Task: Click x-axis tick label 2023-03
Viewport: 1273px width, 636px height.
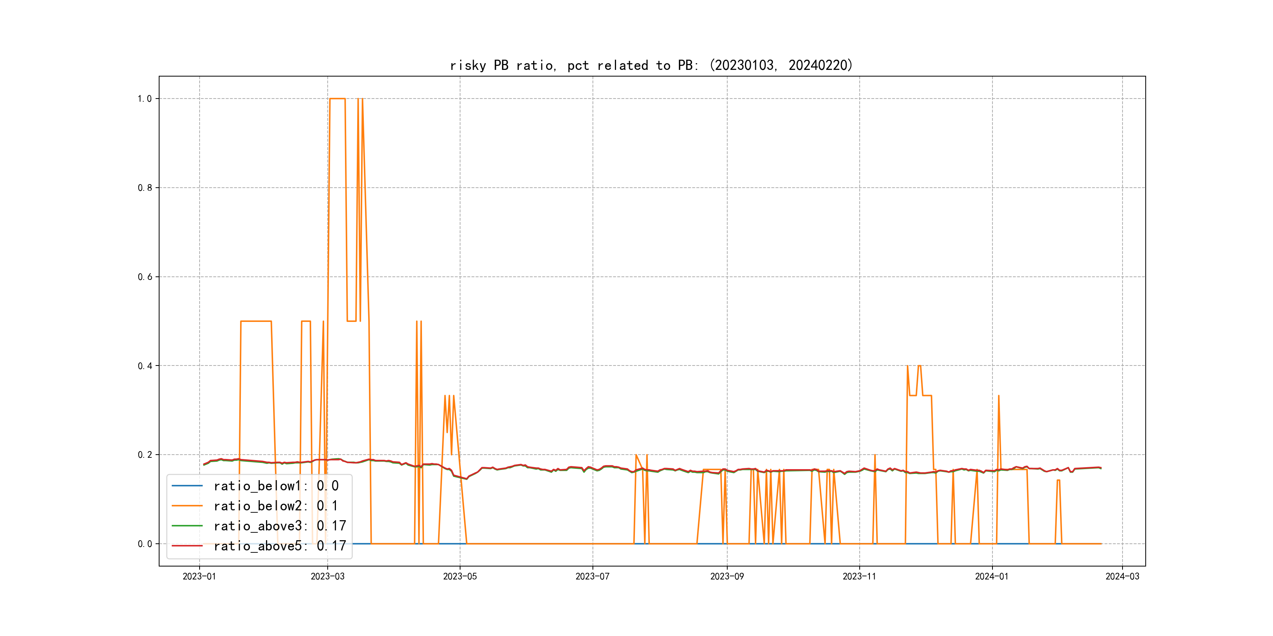Action: [x=327, y=576]
